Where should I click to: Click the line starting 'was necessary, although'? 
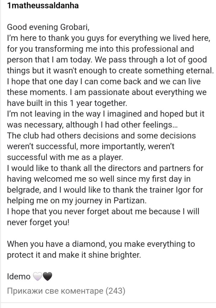(93, 125)
